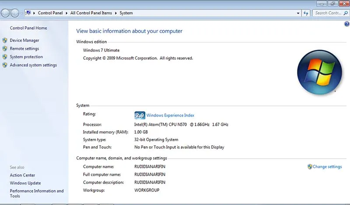350x205 pixels.
Task: Open Performance Information and Tools link
Action: (37, 193)
